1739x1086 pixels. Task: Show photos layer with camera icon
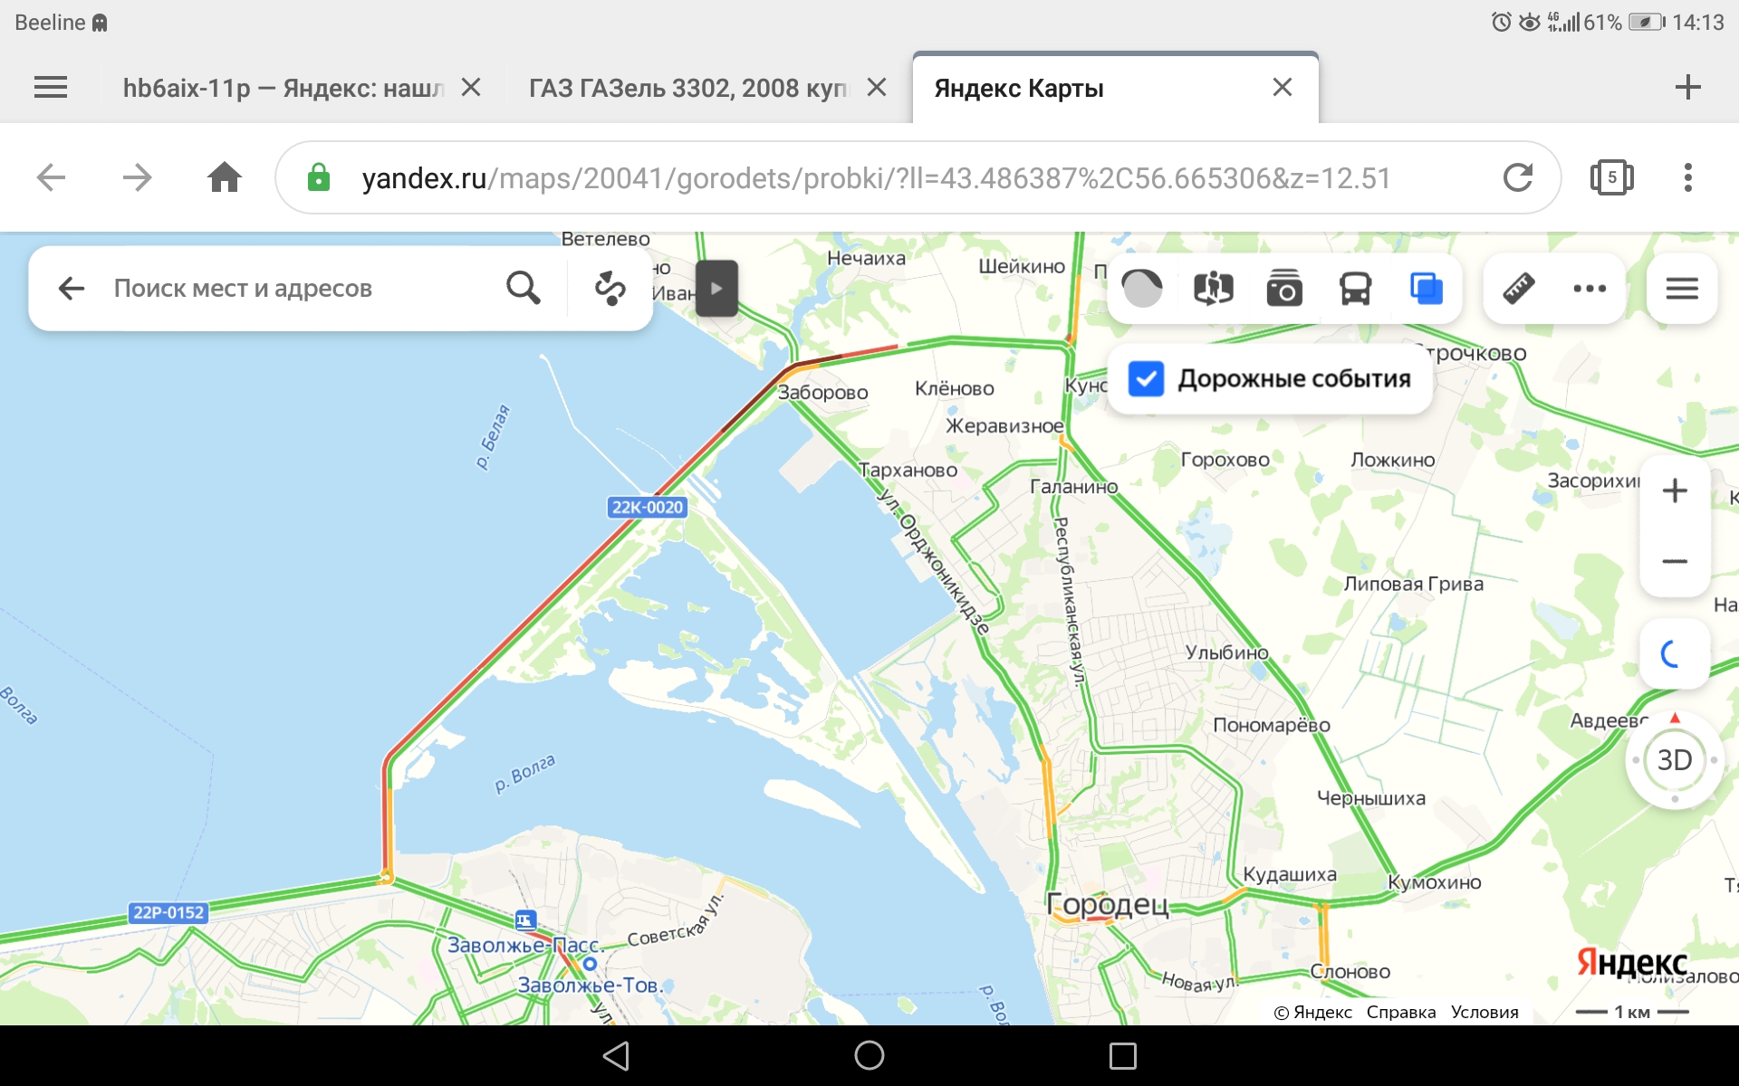coord(1284,289)
